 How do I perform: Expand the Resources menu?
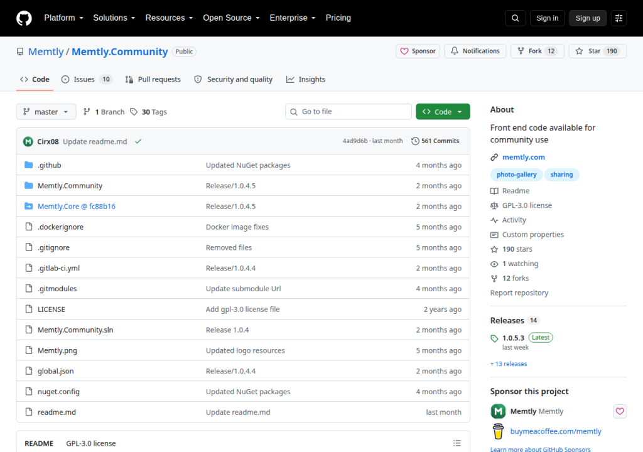pos(169,18)
